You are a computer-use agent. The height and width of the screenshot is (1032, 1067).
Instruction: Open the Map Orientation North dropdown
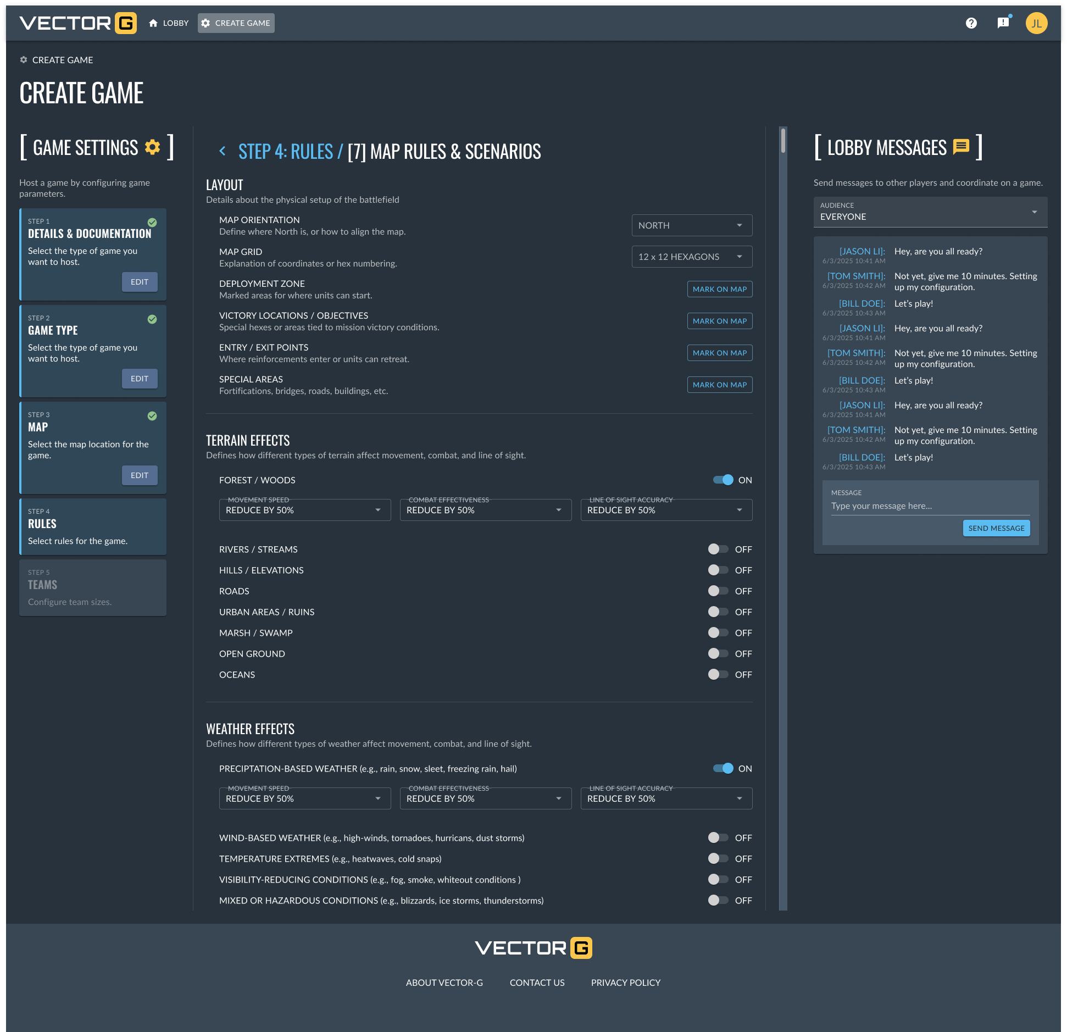coord(692,225)
